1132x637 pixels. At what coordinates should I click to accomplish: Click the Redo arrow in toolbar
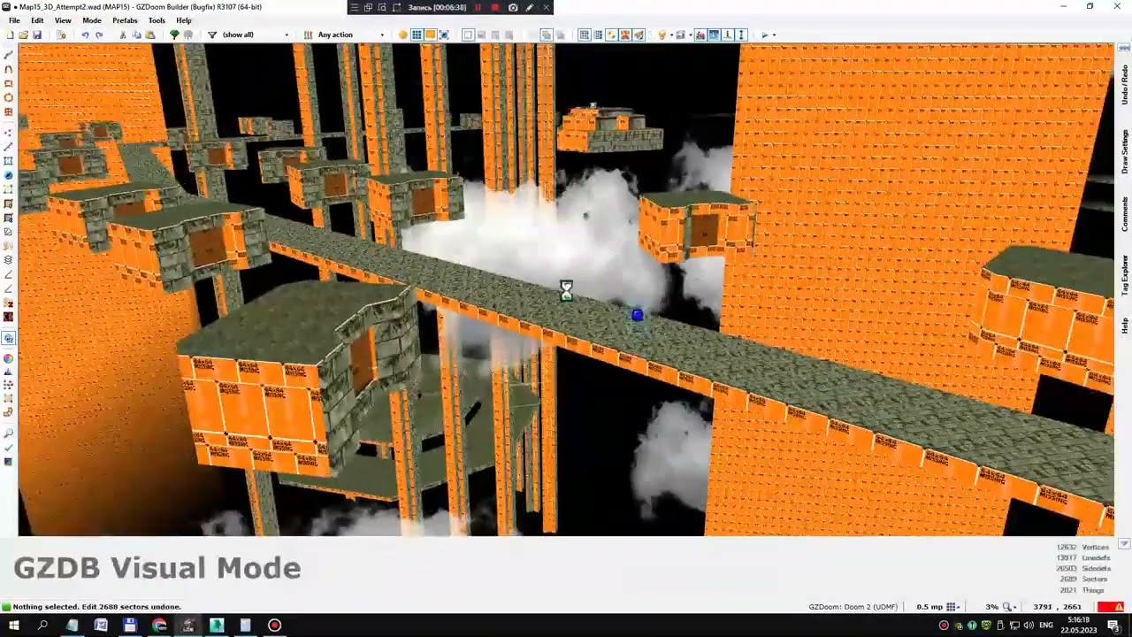click(99, 35)
